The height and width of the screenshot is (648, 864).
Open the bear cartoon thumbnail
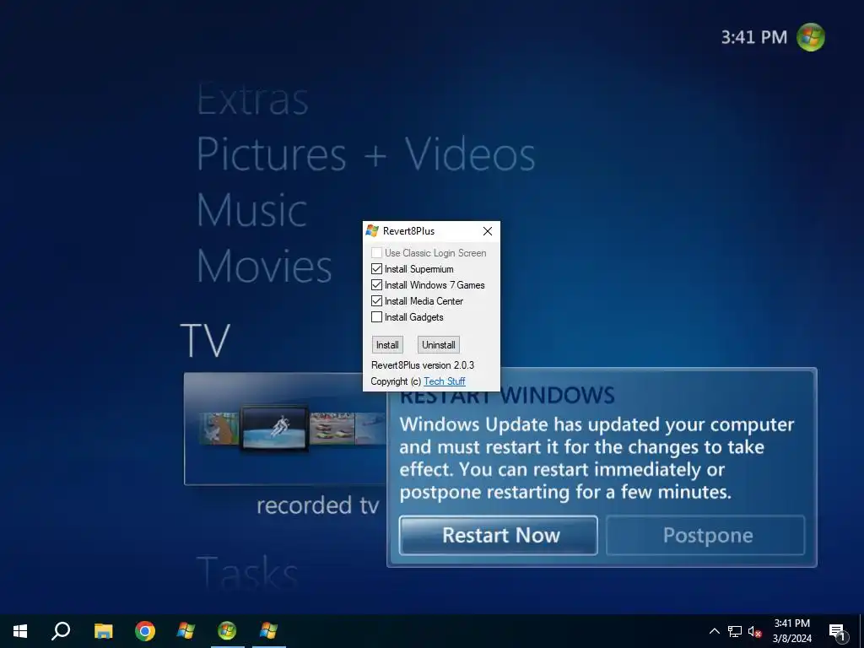[x=219, y=429]
